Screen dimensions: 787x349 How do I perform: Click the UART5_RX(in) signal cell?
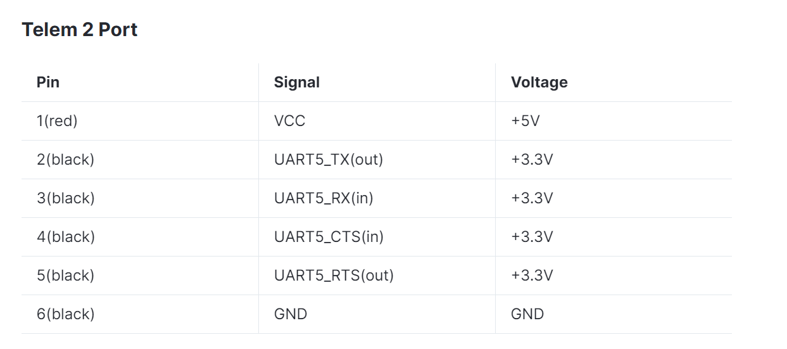(x=324, y=198)
